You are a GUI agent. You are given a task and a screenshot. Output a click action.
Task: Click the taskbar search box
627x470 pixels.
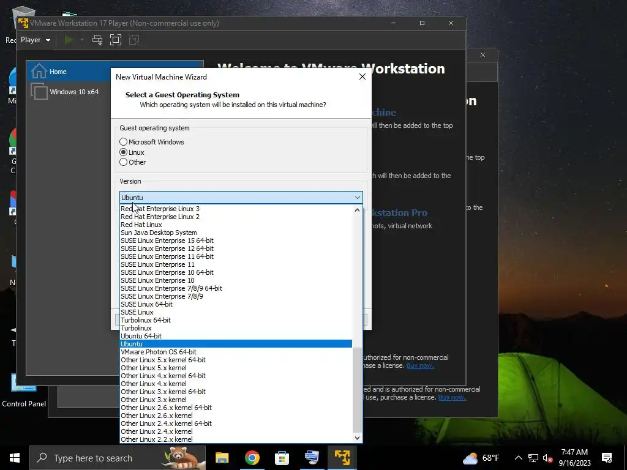click(118, 458)
